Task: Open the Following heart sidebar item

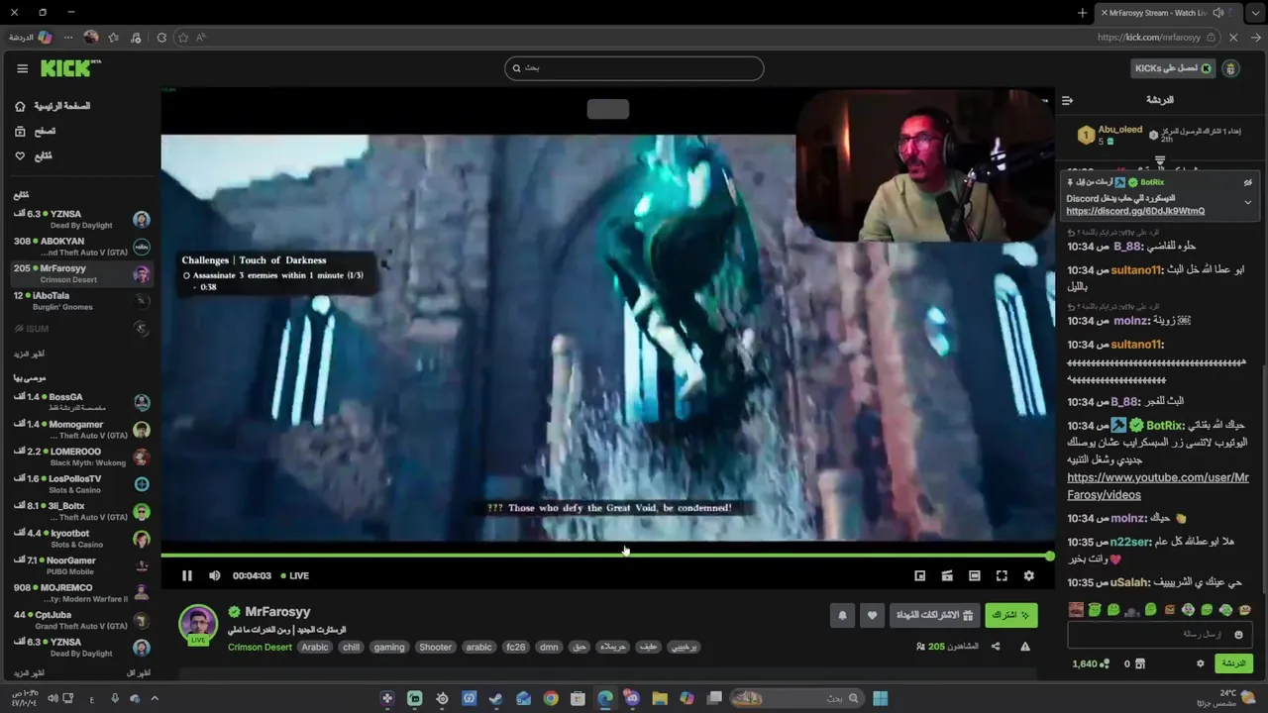Action: pos(33,155)
